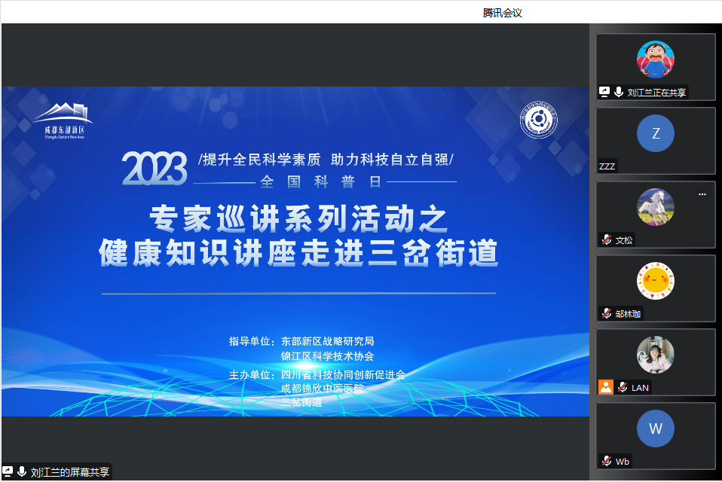Click the muted microphone icon beside Wb
The width and height of the screenshot is (722, 482).
click(606, 461)
